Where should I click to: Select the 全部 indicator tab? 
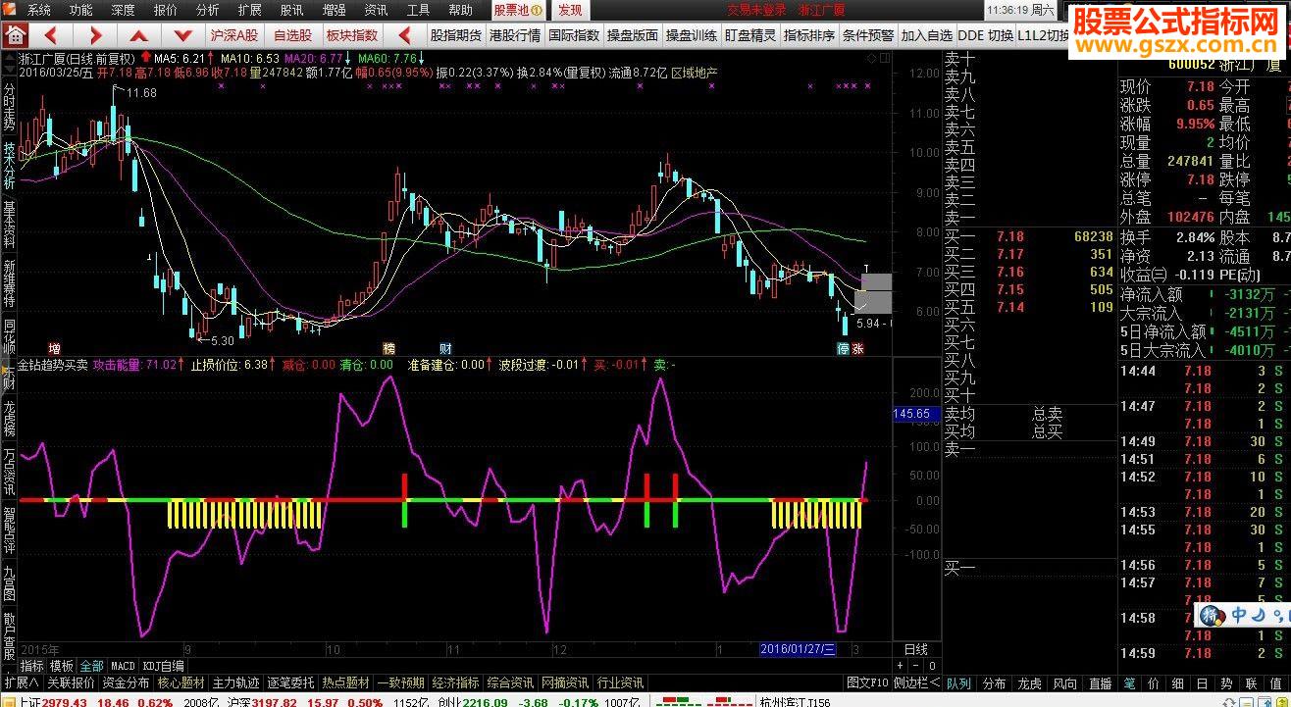(92, 666)
